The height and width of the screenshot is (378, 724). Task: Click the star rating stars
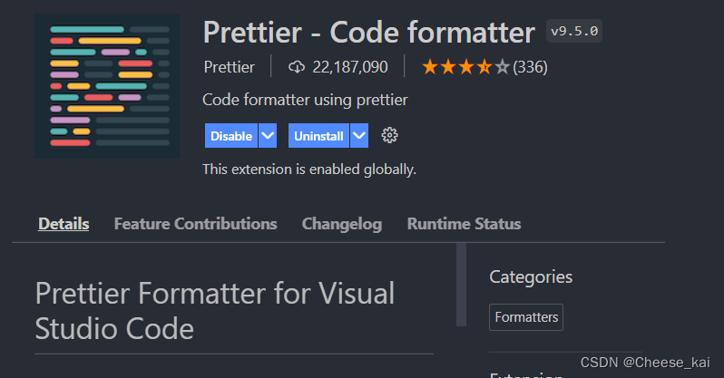(x=465, y=67)
